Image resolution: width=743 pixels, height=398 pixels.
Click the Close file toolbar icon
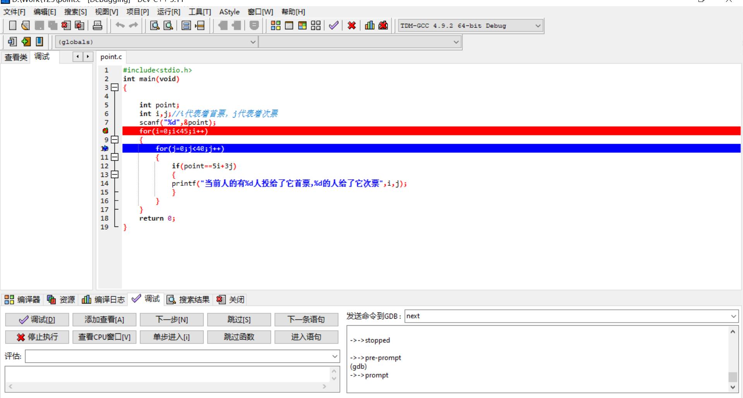(66, 26)
